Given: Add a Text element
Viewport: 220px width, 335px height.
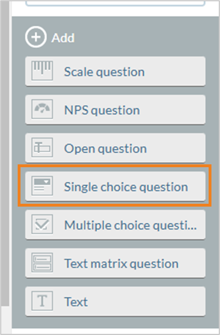Looking at the screenshot, I should [x=115, y=301].
